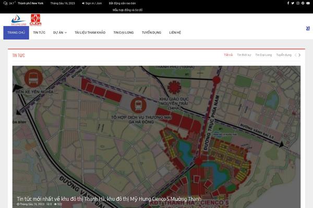Open Tài Liệu Tham Khảo menu
The width and height of the screenshot is (313, 208).
[x=90, y=32]
